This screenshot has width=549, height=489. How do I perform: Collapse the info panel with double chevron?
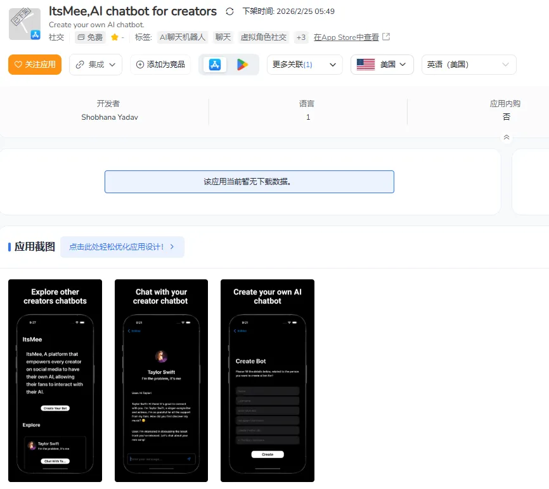[x=507, y=137]
